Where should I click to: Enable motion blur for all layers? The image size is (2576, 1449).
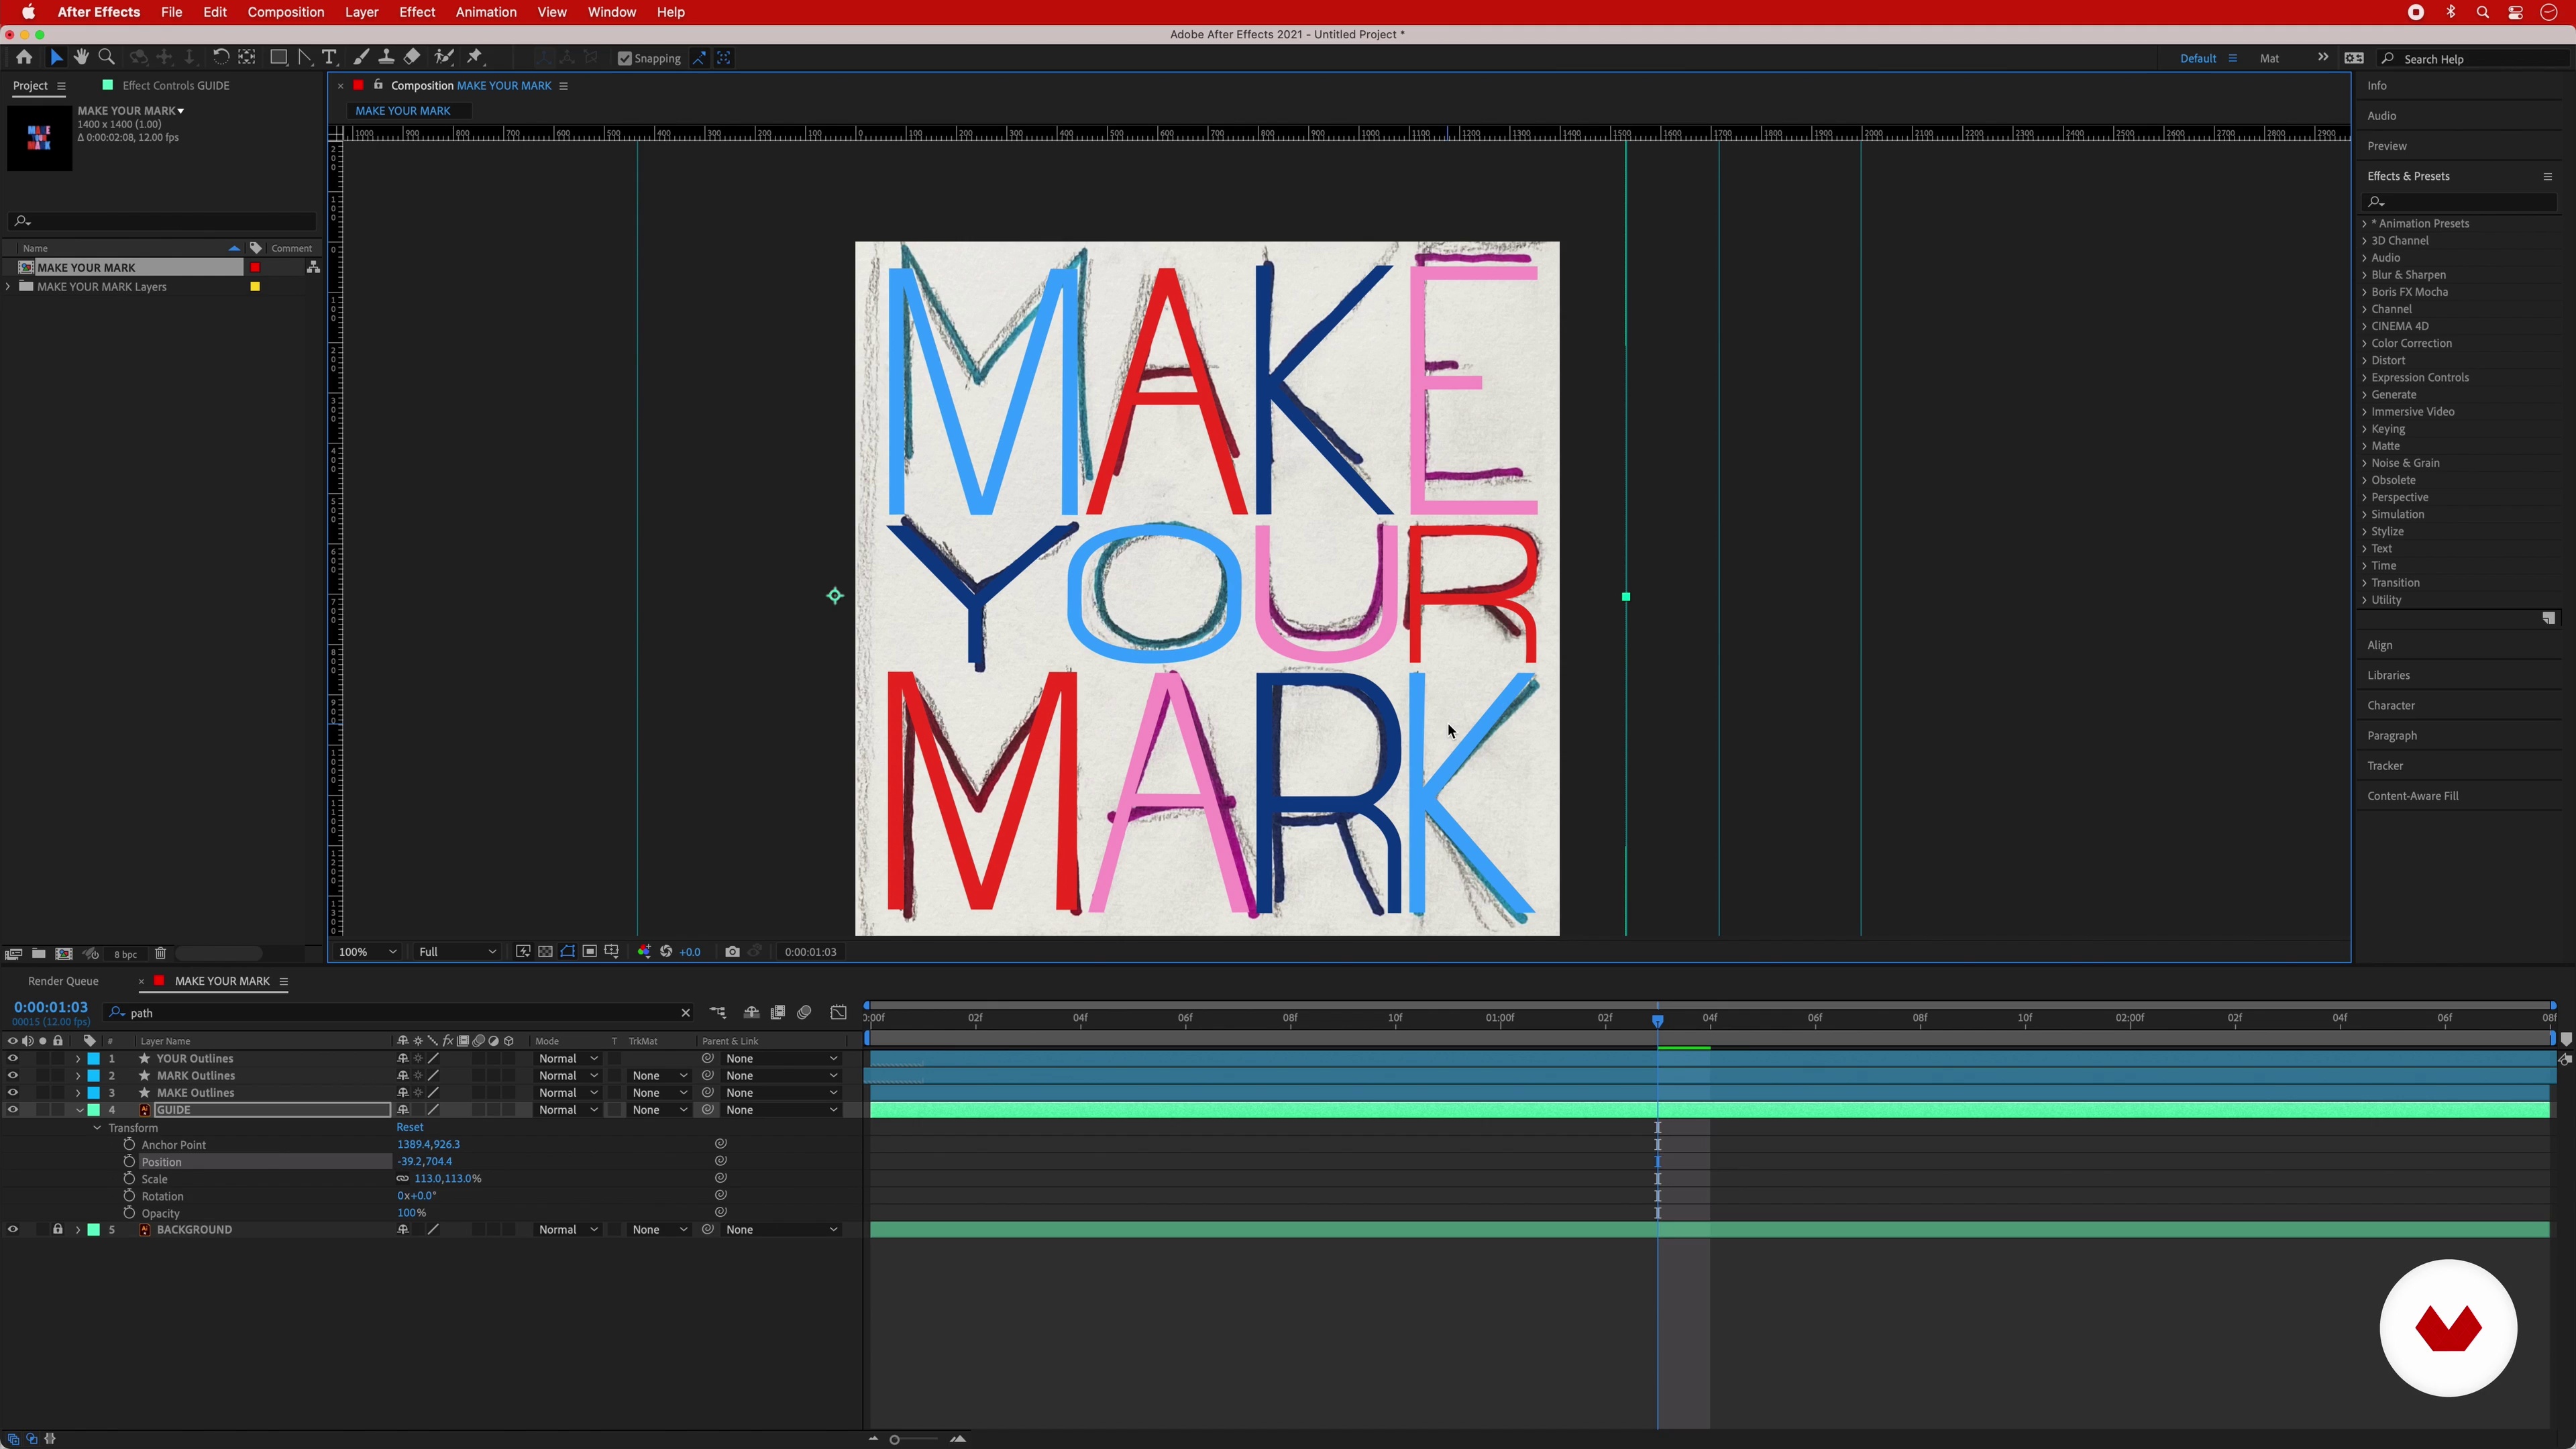tap(805, 1013)
